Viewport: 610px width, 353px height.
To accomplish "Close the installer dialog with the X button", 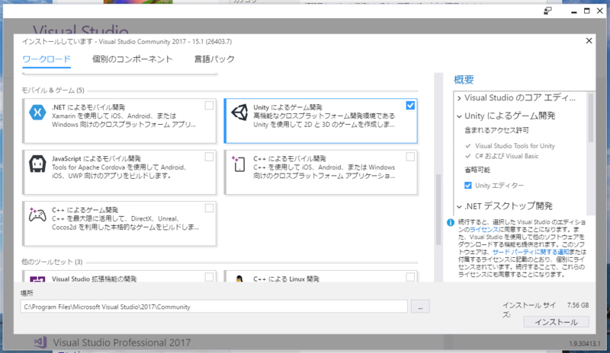I will point(589,41).
